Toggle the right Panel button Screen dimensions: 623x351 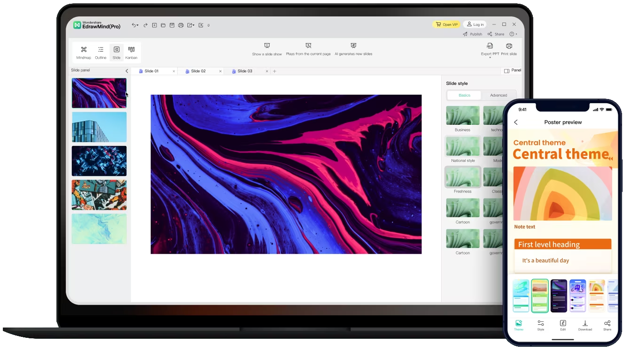(513, 71)
